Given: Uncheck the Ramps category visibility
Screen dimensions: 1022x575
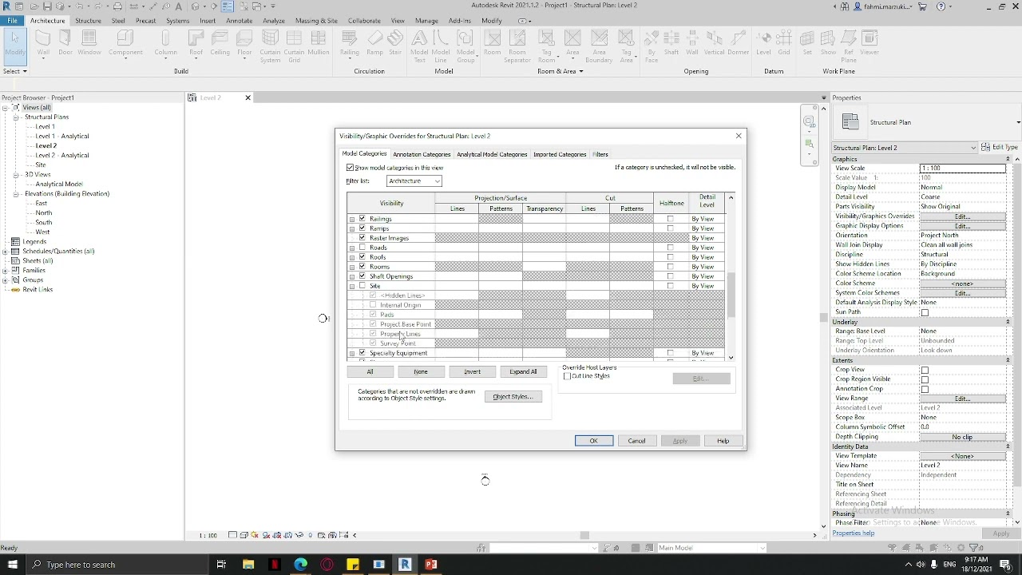Looking at the screenshot, I should pyautogui.click(x=362, y=228).
